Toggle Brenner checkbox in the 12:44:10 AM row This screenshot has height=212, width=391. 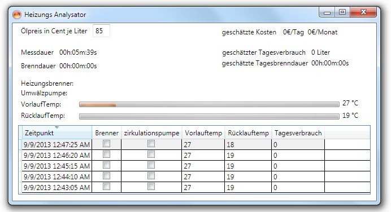tap(106, 176)
